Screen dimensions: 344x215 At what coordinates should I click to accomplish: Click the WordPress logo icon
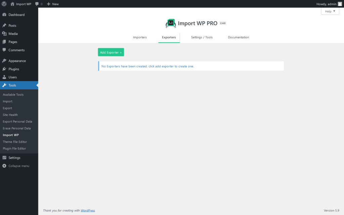(x=4, y=4)
